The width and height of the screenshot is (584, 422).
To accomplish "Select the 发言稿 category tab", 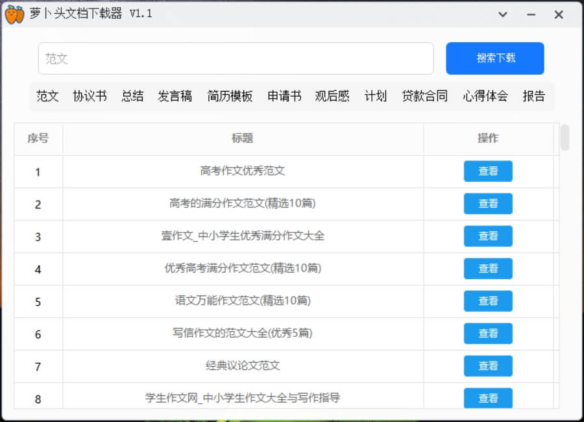I will (x=175, y=96).
